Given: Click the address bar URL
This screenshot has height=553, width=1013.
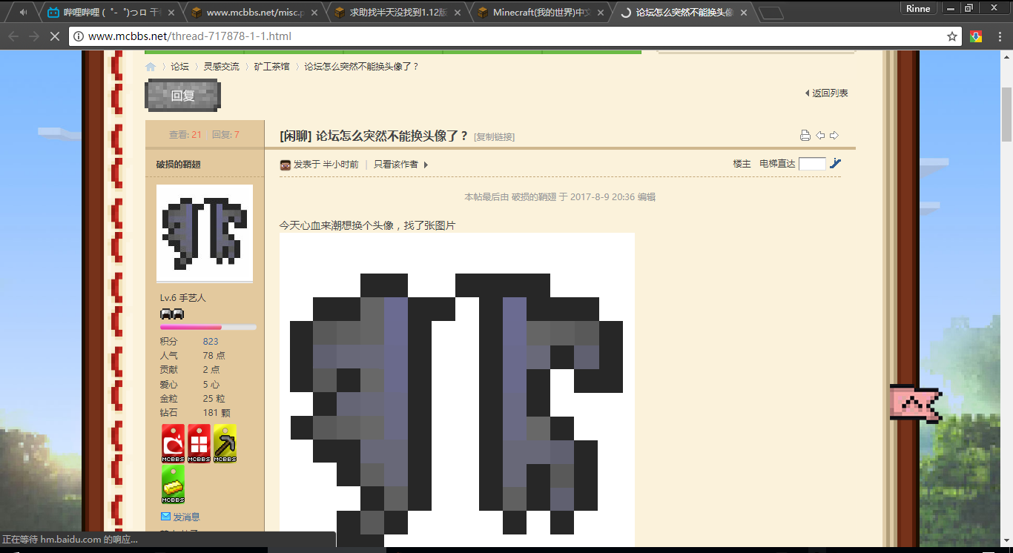Looking at the screenshot, I should (x=190, y=36).
